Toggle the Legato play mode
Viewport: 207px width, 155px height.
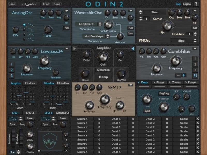point(187,4)
